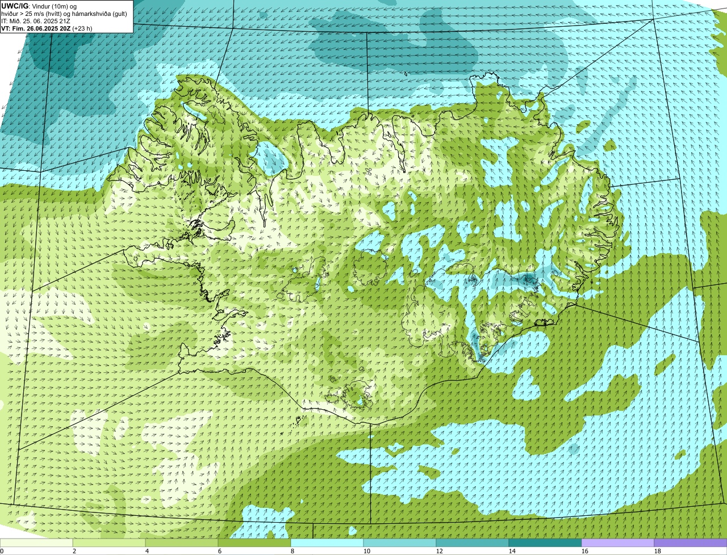Click the 10–12 m/s light teal legend swatch

[400, 543]
